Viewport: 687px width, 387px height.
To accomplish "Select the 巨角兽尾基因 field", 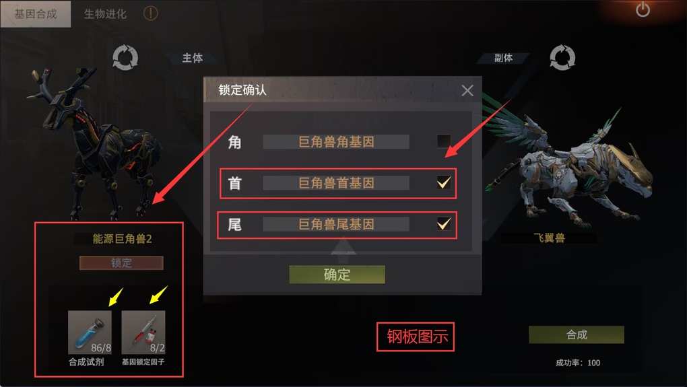I will coord(336,224).
